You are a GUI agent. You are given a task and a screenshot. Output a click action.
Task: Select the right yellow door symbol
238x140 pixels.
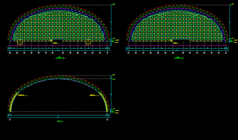click(88, 43)
